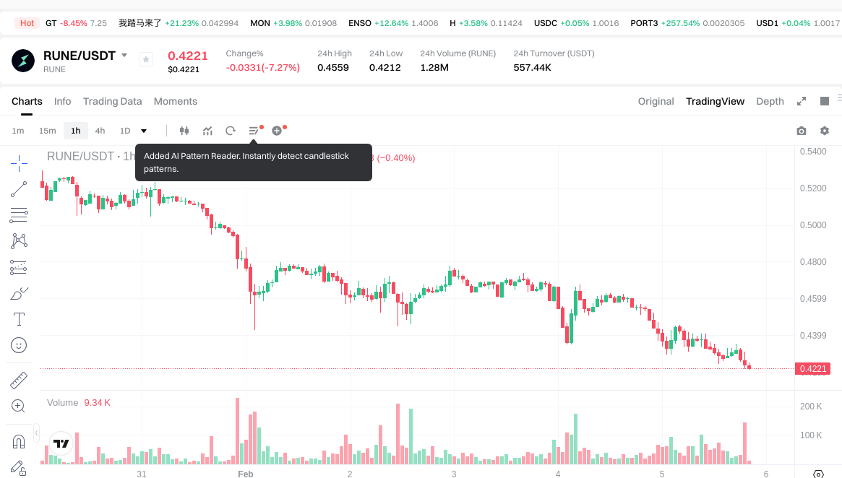Expand the RUNE/USDT pair selector arrow
The height and width of the screenshot is (478, 842).
click(124, 56)
